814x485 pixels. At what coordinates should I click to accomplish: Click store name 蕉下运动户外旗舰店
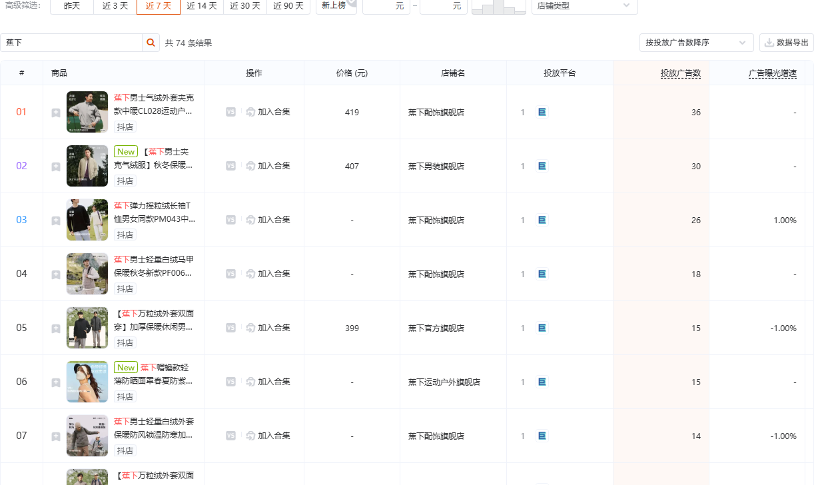point(444,382)
